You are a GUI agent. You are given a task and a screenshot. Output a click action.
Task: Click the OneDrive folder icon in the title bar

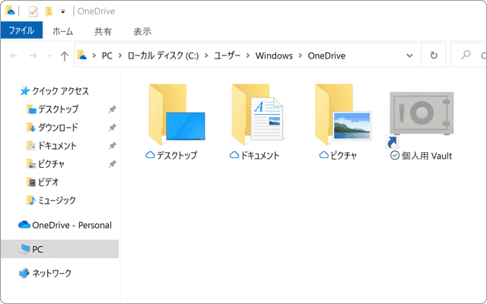(10, 11)
